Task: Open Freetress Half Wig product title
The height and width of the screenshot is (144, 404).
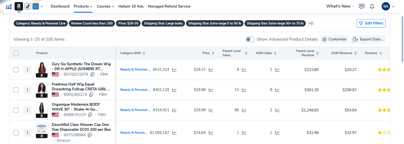Action: point(81,87)
